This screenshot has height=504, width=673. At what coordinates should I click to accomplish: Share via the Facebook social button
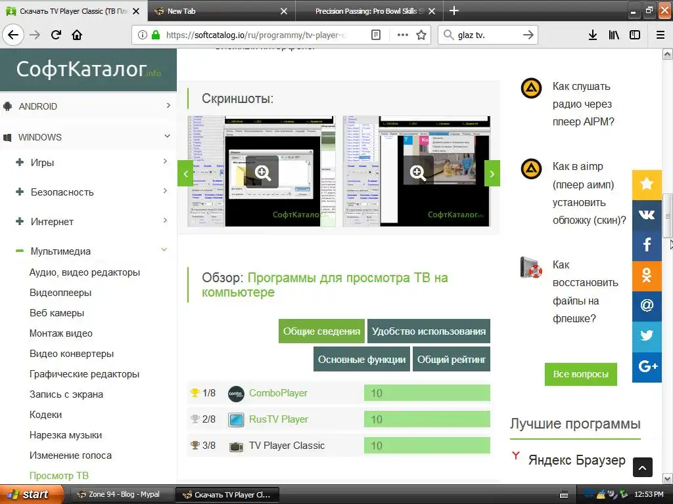[647, 245]
